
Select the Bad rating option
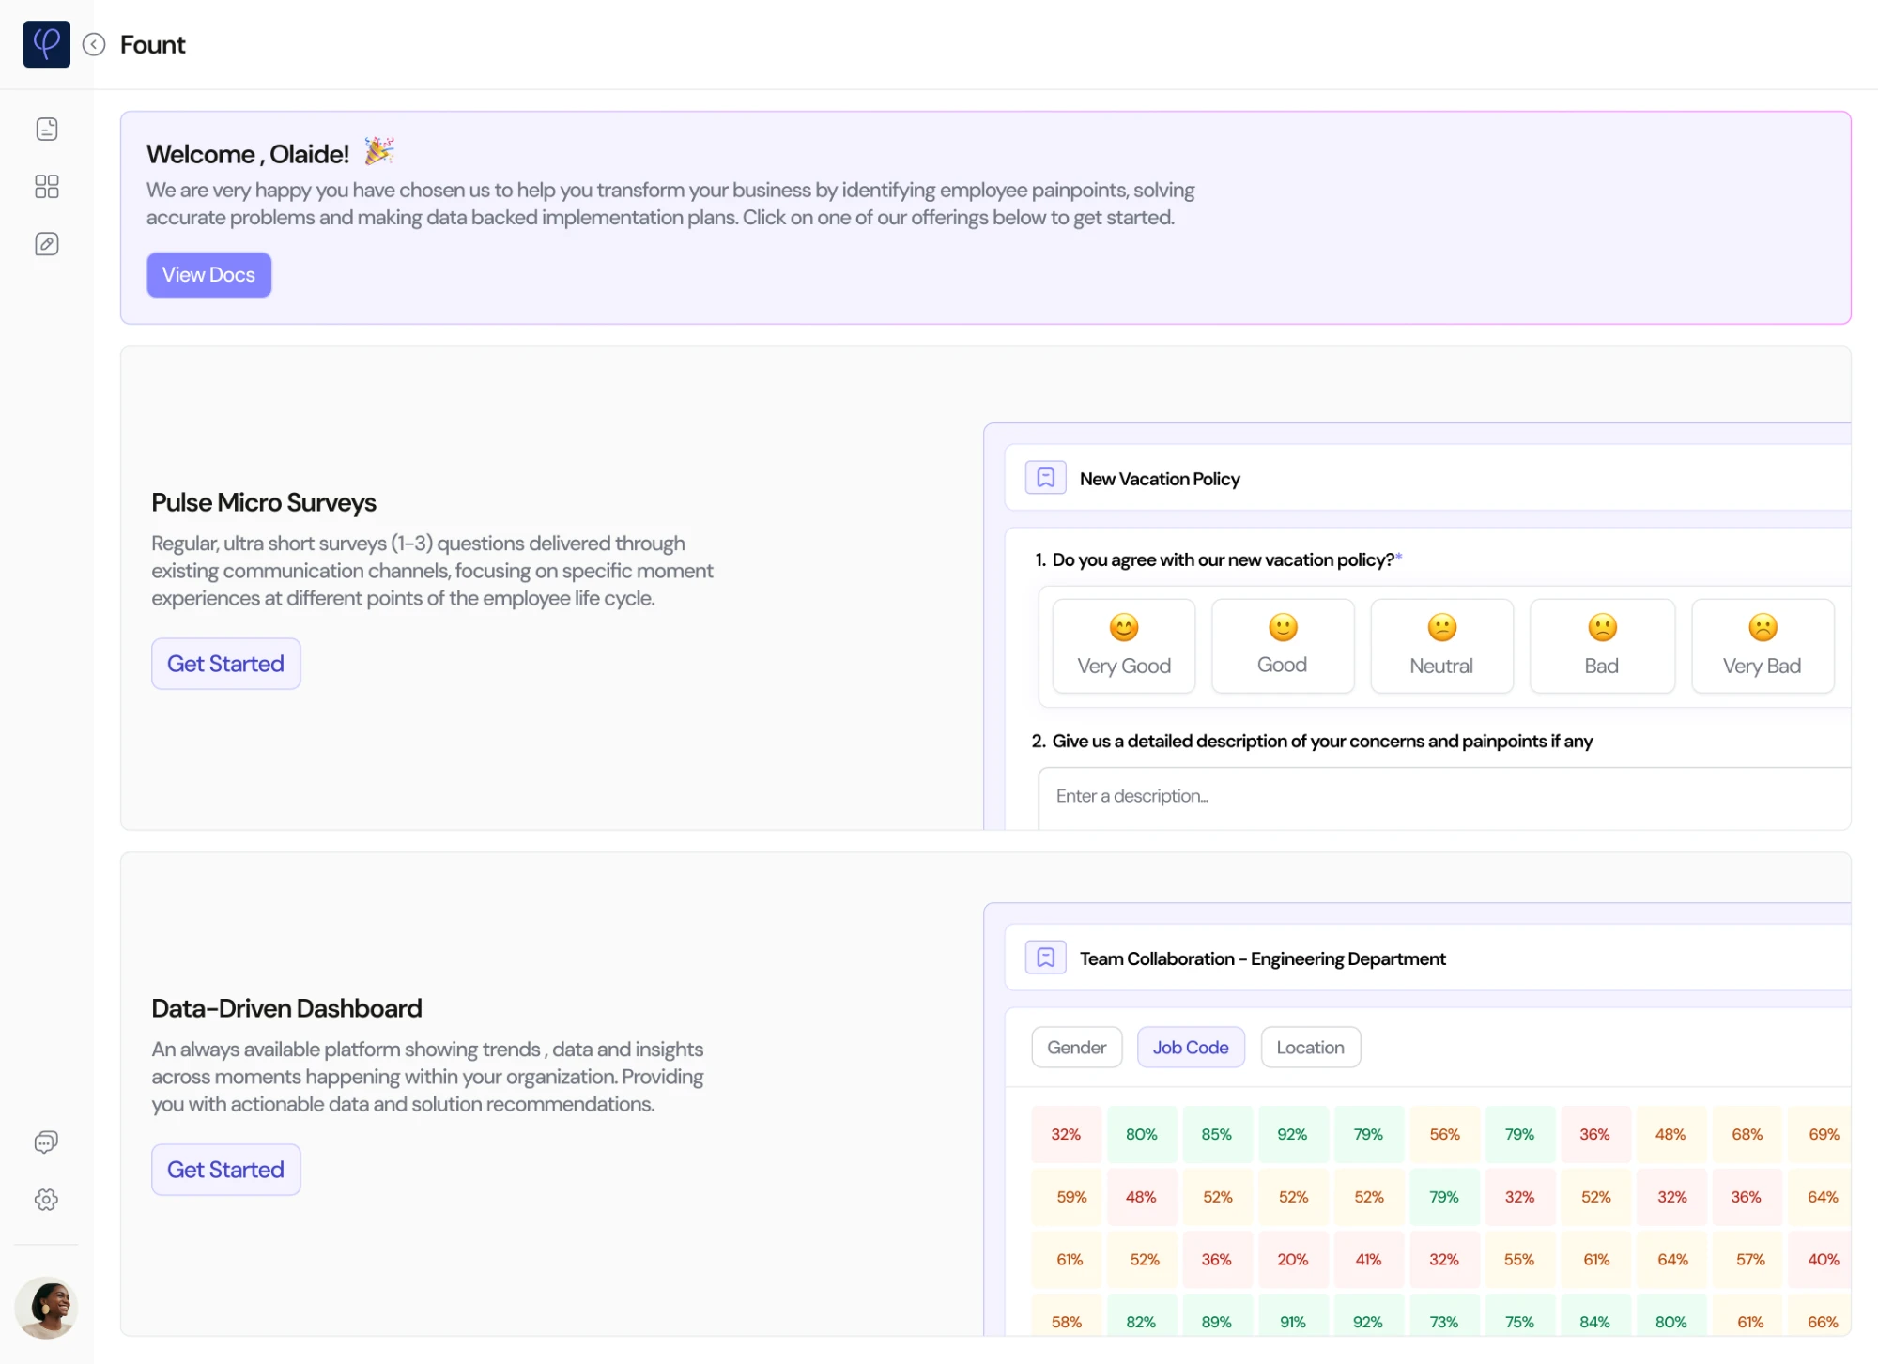click(x=1602, y=646)
